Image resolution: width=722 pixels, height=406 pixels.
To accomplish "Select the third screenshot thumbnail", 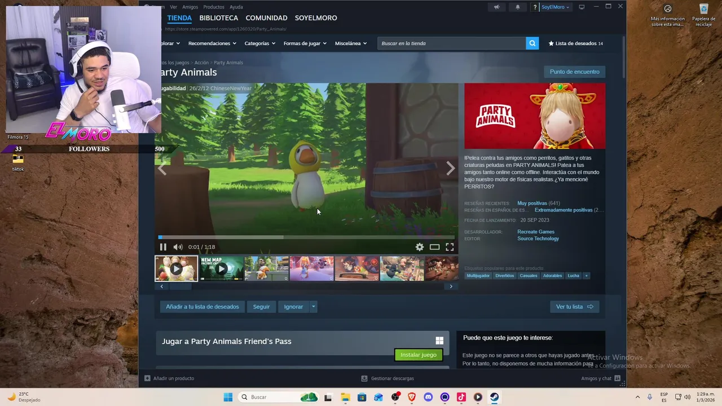I will pos(267,268).
